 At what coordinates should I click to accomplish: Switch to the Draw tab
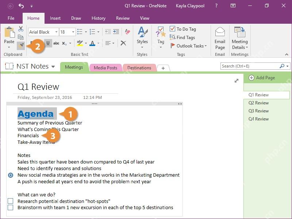[x=76, y=18]
